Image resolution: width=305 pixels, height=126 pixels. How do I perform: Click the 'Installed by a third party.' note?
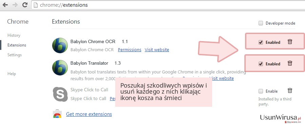(275, 102)
